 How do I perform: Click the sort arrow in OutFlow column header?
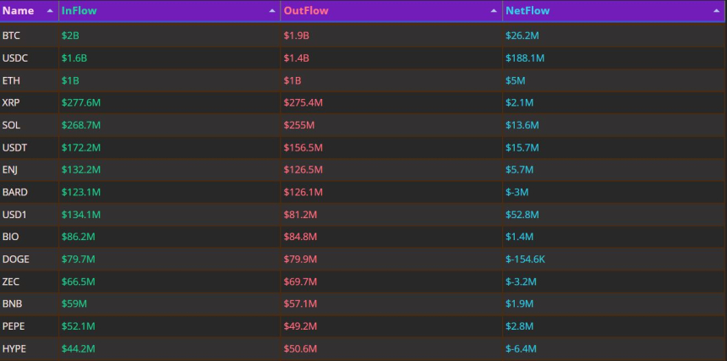[494, 12]
